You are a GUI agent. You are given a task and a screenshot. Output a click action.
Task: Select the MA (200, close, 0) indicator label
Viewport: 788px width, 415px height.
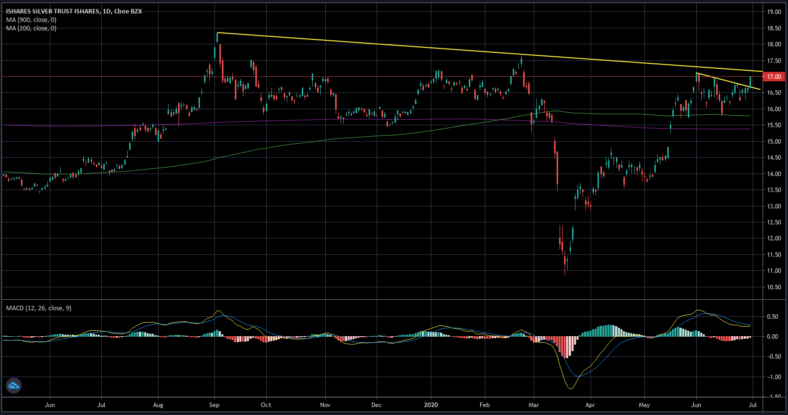tap(31, 28)
